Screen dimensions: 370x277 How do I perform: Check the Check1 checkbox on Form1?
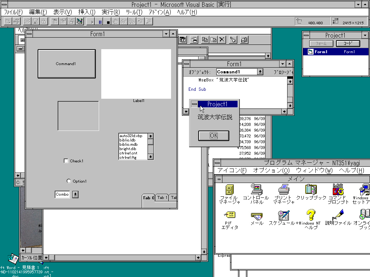pyautogui.click(x=66, y=161)
